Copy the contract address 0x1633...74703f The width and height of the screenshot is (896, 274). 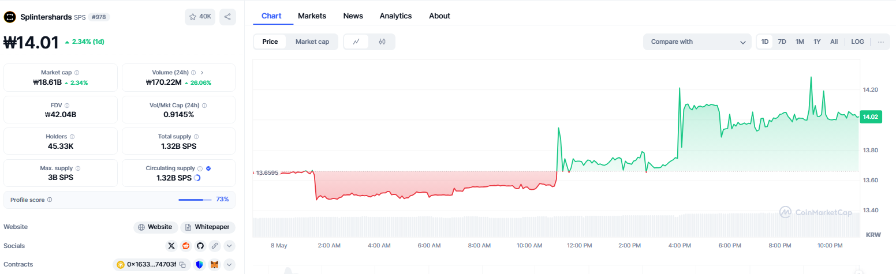coord(182,265)
